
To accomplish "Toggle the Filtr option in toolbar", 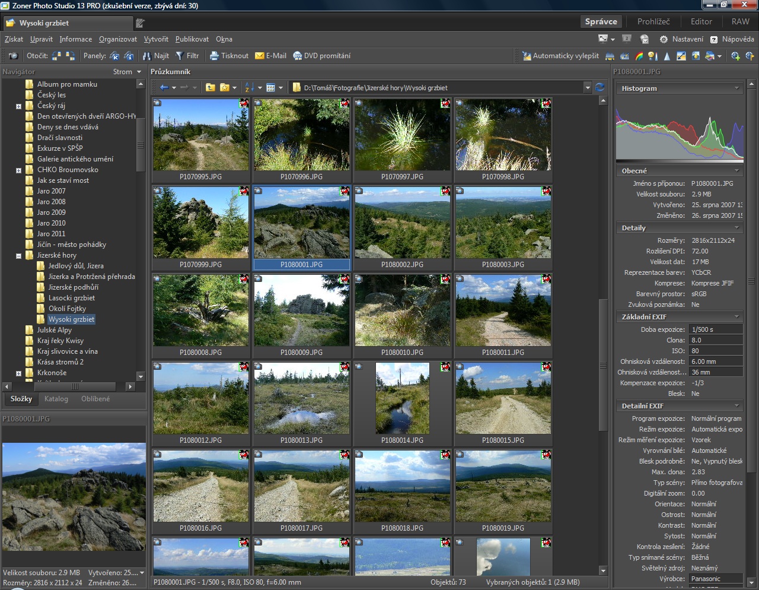I will click(x=187, y=56).
